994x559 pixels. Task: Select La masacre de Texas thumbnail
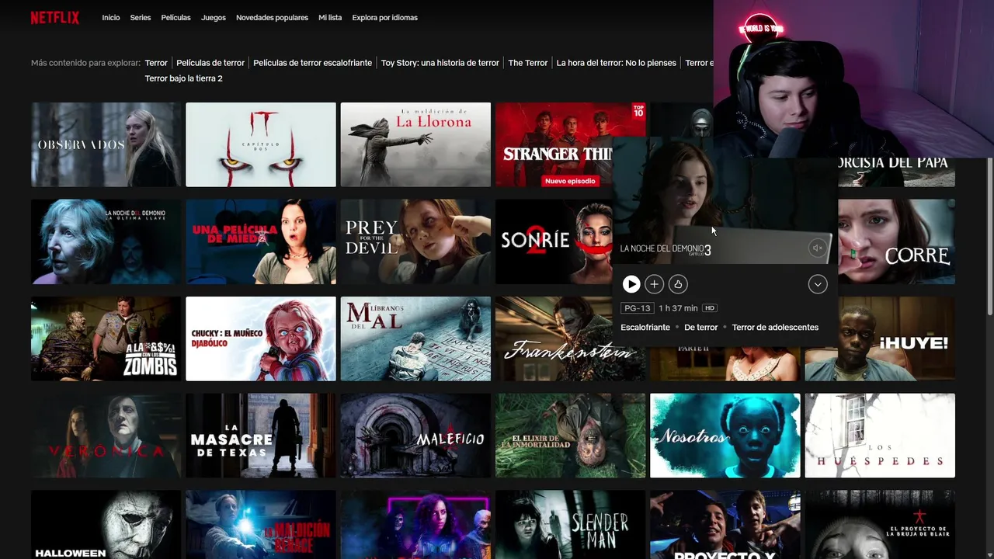[261, 436]
